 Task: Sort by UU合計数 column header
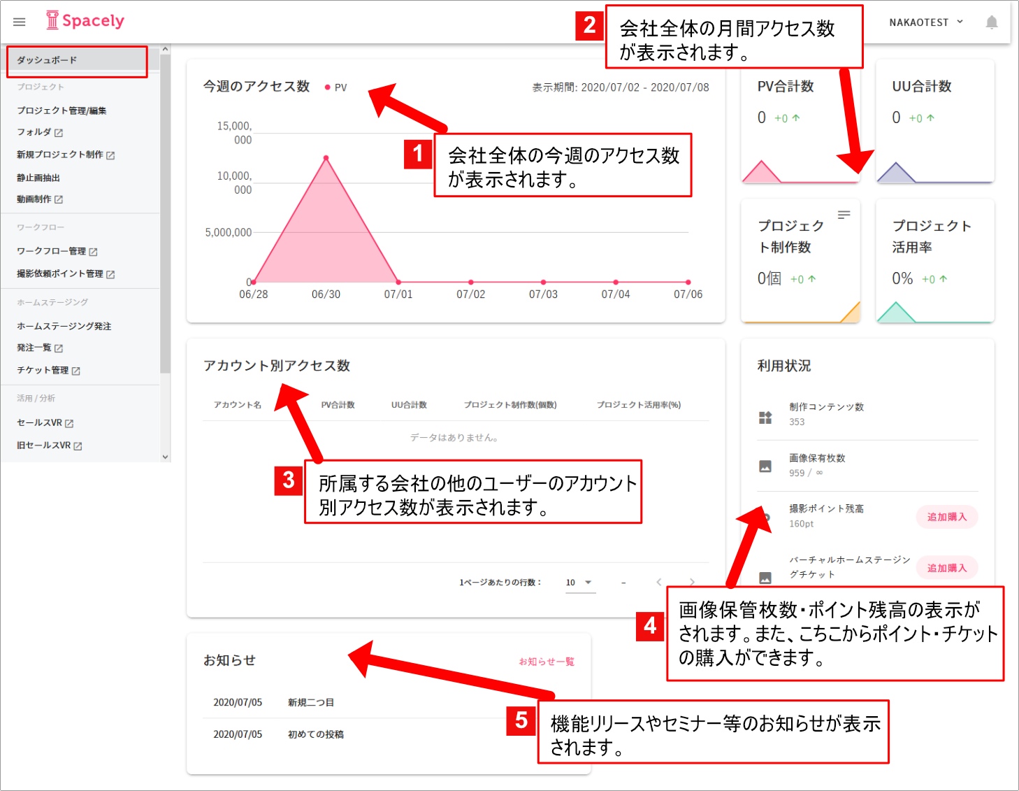pos(409,405)
